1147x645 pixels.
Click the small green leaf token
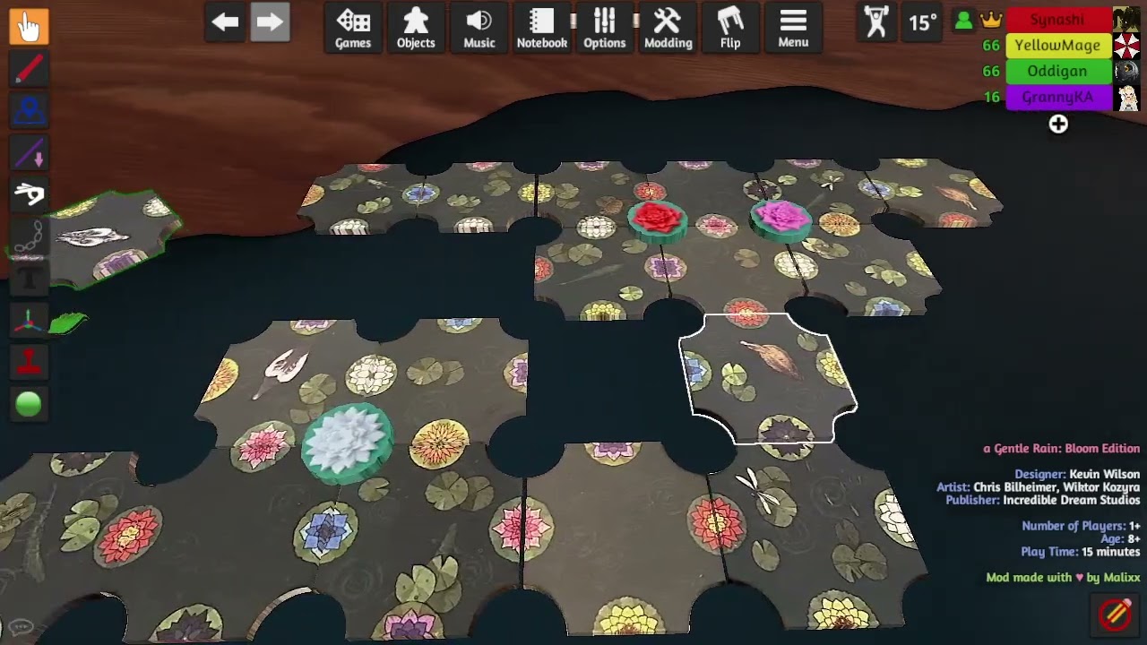[68, 322]
